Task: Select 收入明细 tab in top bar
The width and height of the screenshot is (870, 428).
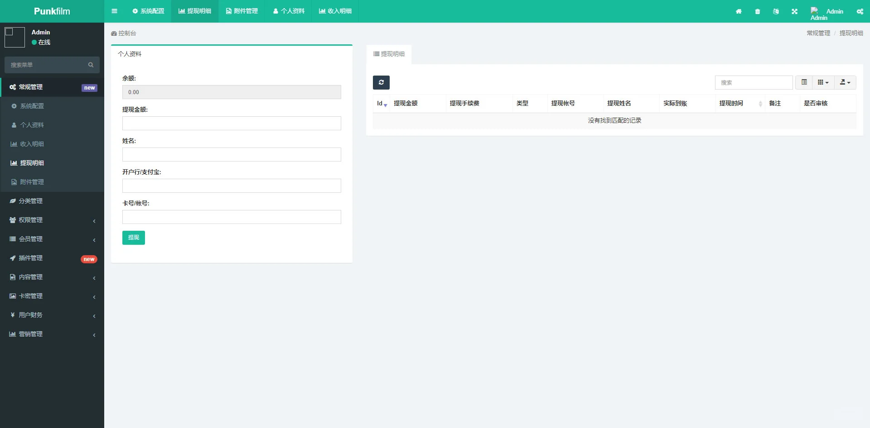Action: [x=335, y=11]
